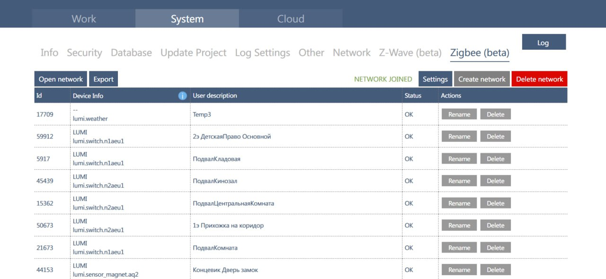Open the Cloud tab
This screenshot has width=606, height=279.
point(290,19)
